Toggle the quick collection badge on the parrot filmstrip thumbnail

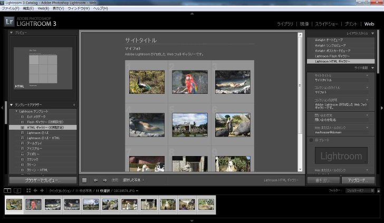[39, 202]
